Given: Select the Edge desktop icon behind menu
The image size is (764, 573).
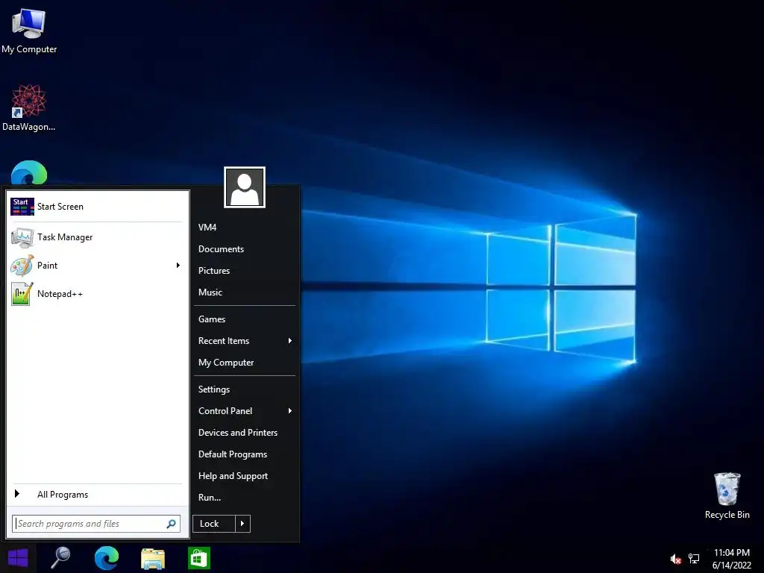Looking at the screenshot, I should tap(29, 172).
